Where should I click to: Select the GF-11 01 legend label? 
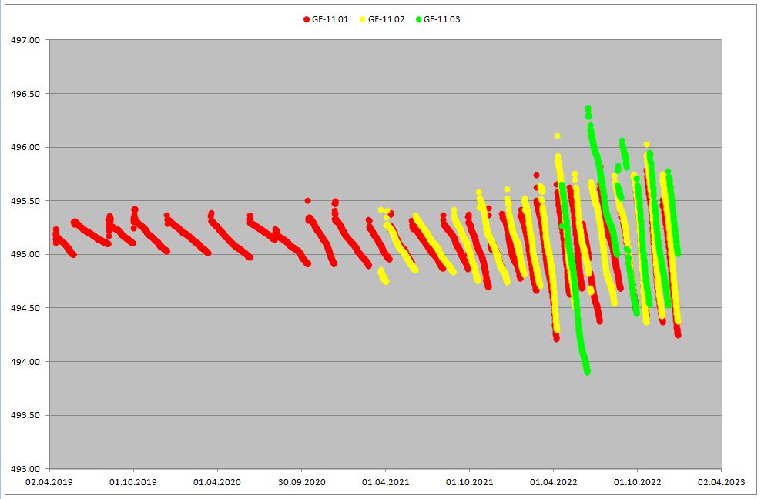[x=330, y=19]
